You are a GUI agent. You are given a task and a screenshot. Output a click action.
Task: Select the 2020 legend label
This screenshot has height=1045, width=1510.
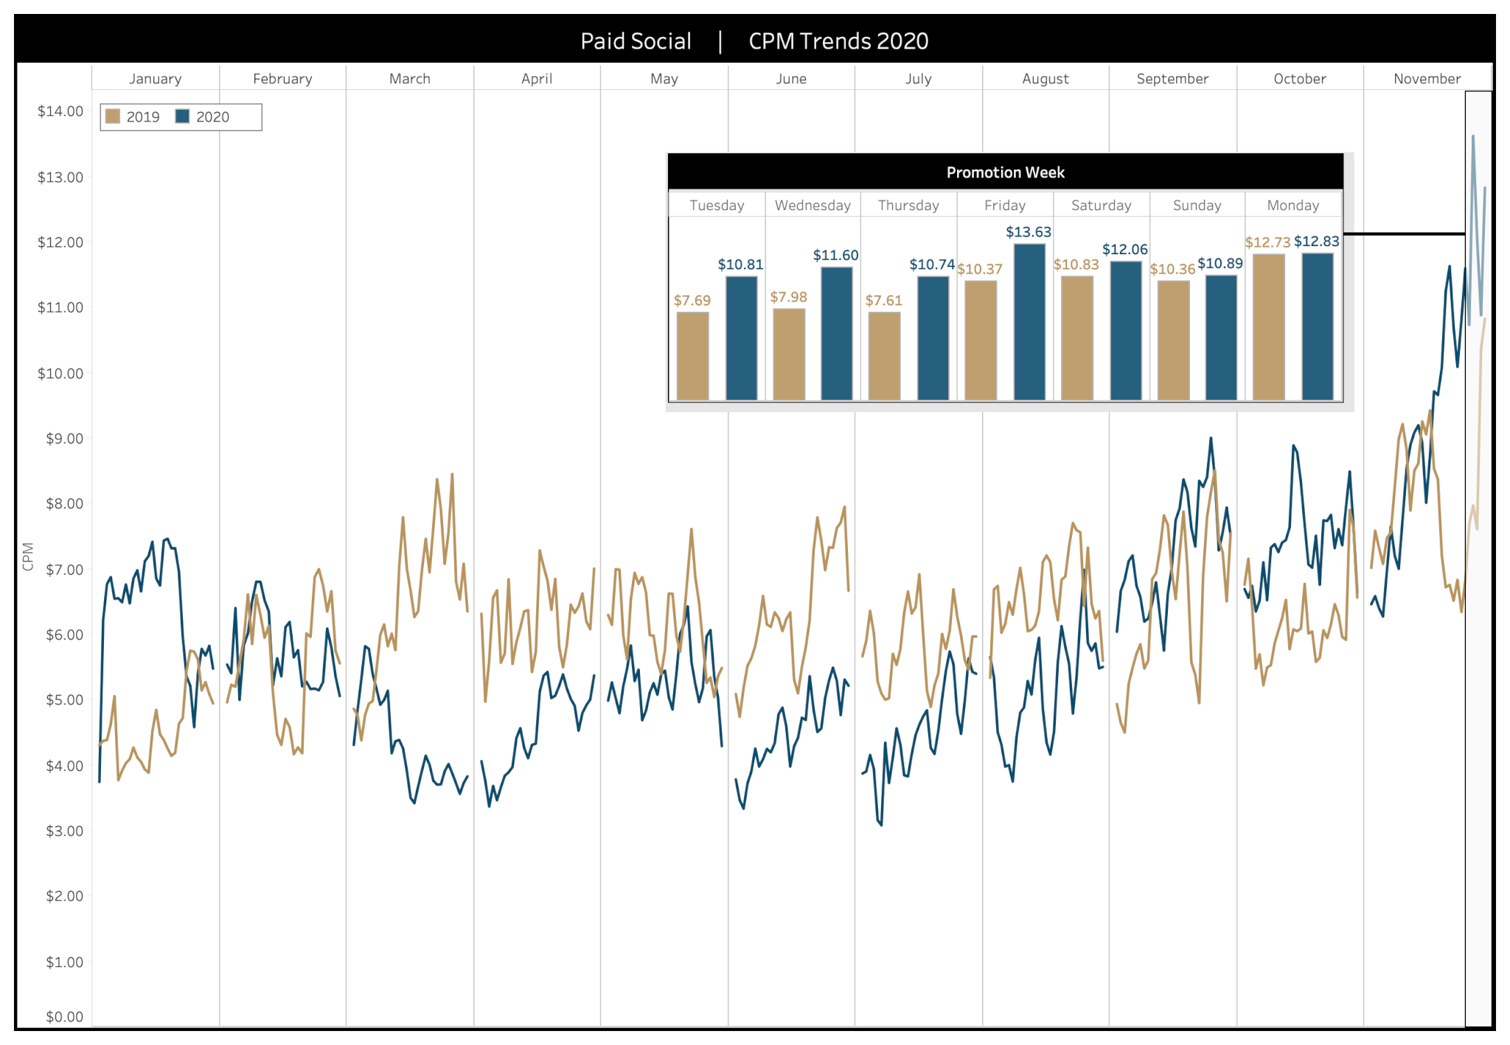(212, 117)
